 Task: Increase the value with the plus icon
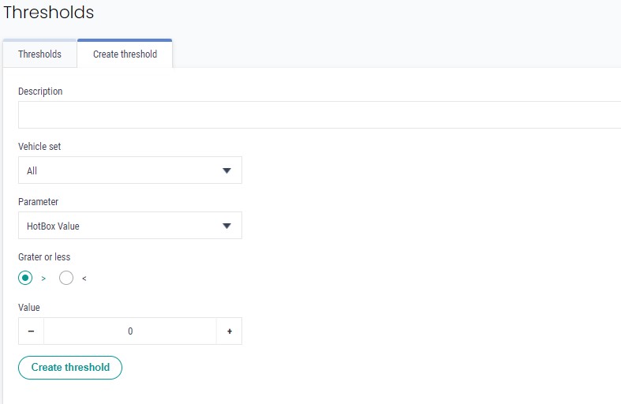230,331
